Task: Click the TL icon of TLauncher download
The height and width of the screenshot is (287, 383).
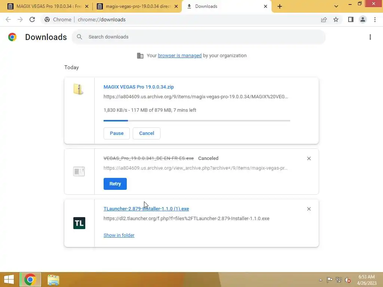Action: tap(79, 223)
